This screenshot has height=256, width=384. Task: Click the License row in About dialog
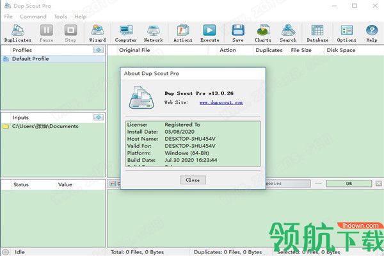(x=193, y=125)
